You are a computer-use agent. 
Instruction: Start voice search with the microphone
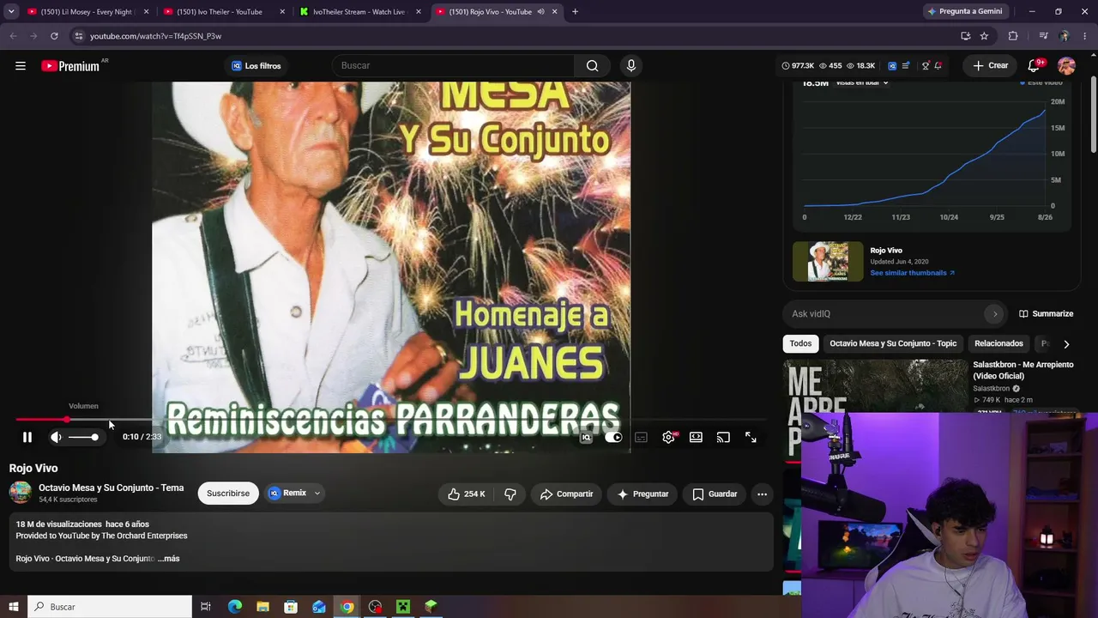click(631, 66)
